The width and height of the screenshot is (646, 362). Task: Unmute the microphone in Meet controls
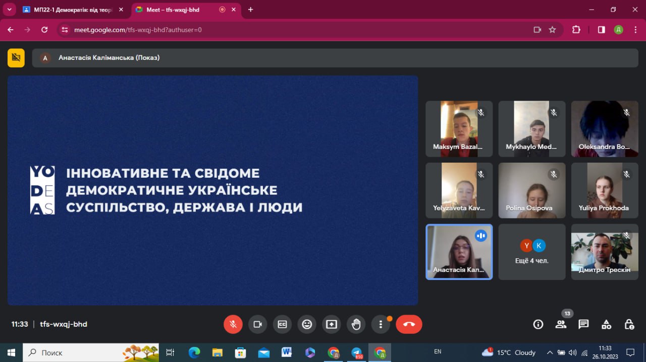click(x=233, y=324)
